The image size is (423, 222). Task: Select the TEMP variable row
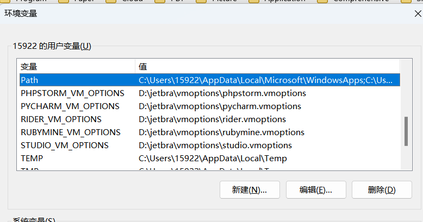[210, 158]
